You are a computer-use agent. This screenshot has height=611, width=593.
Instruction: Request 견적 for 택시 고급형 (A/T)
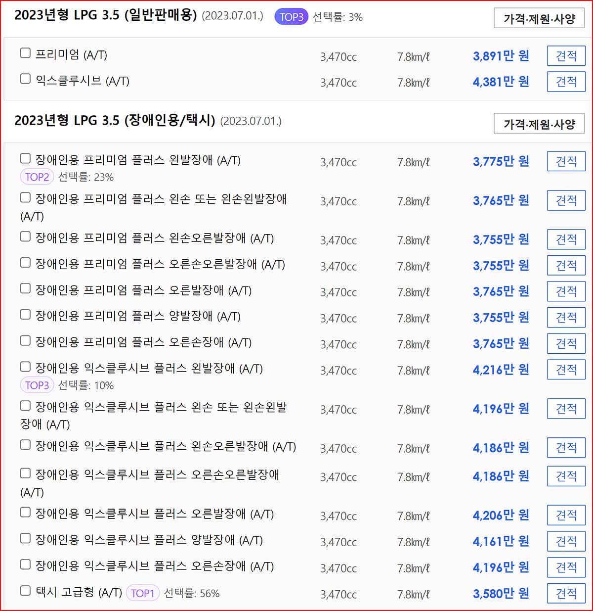566,593
